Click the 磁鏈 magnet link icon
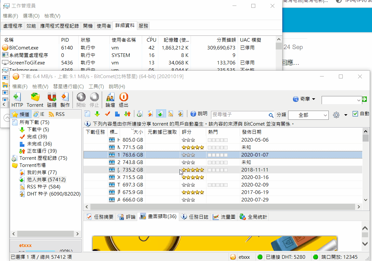The width and height of the screenshot is (372, 261). (52, 100)
